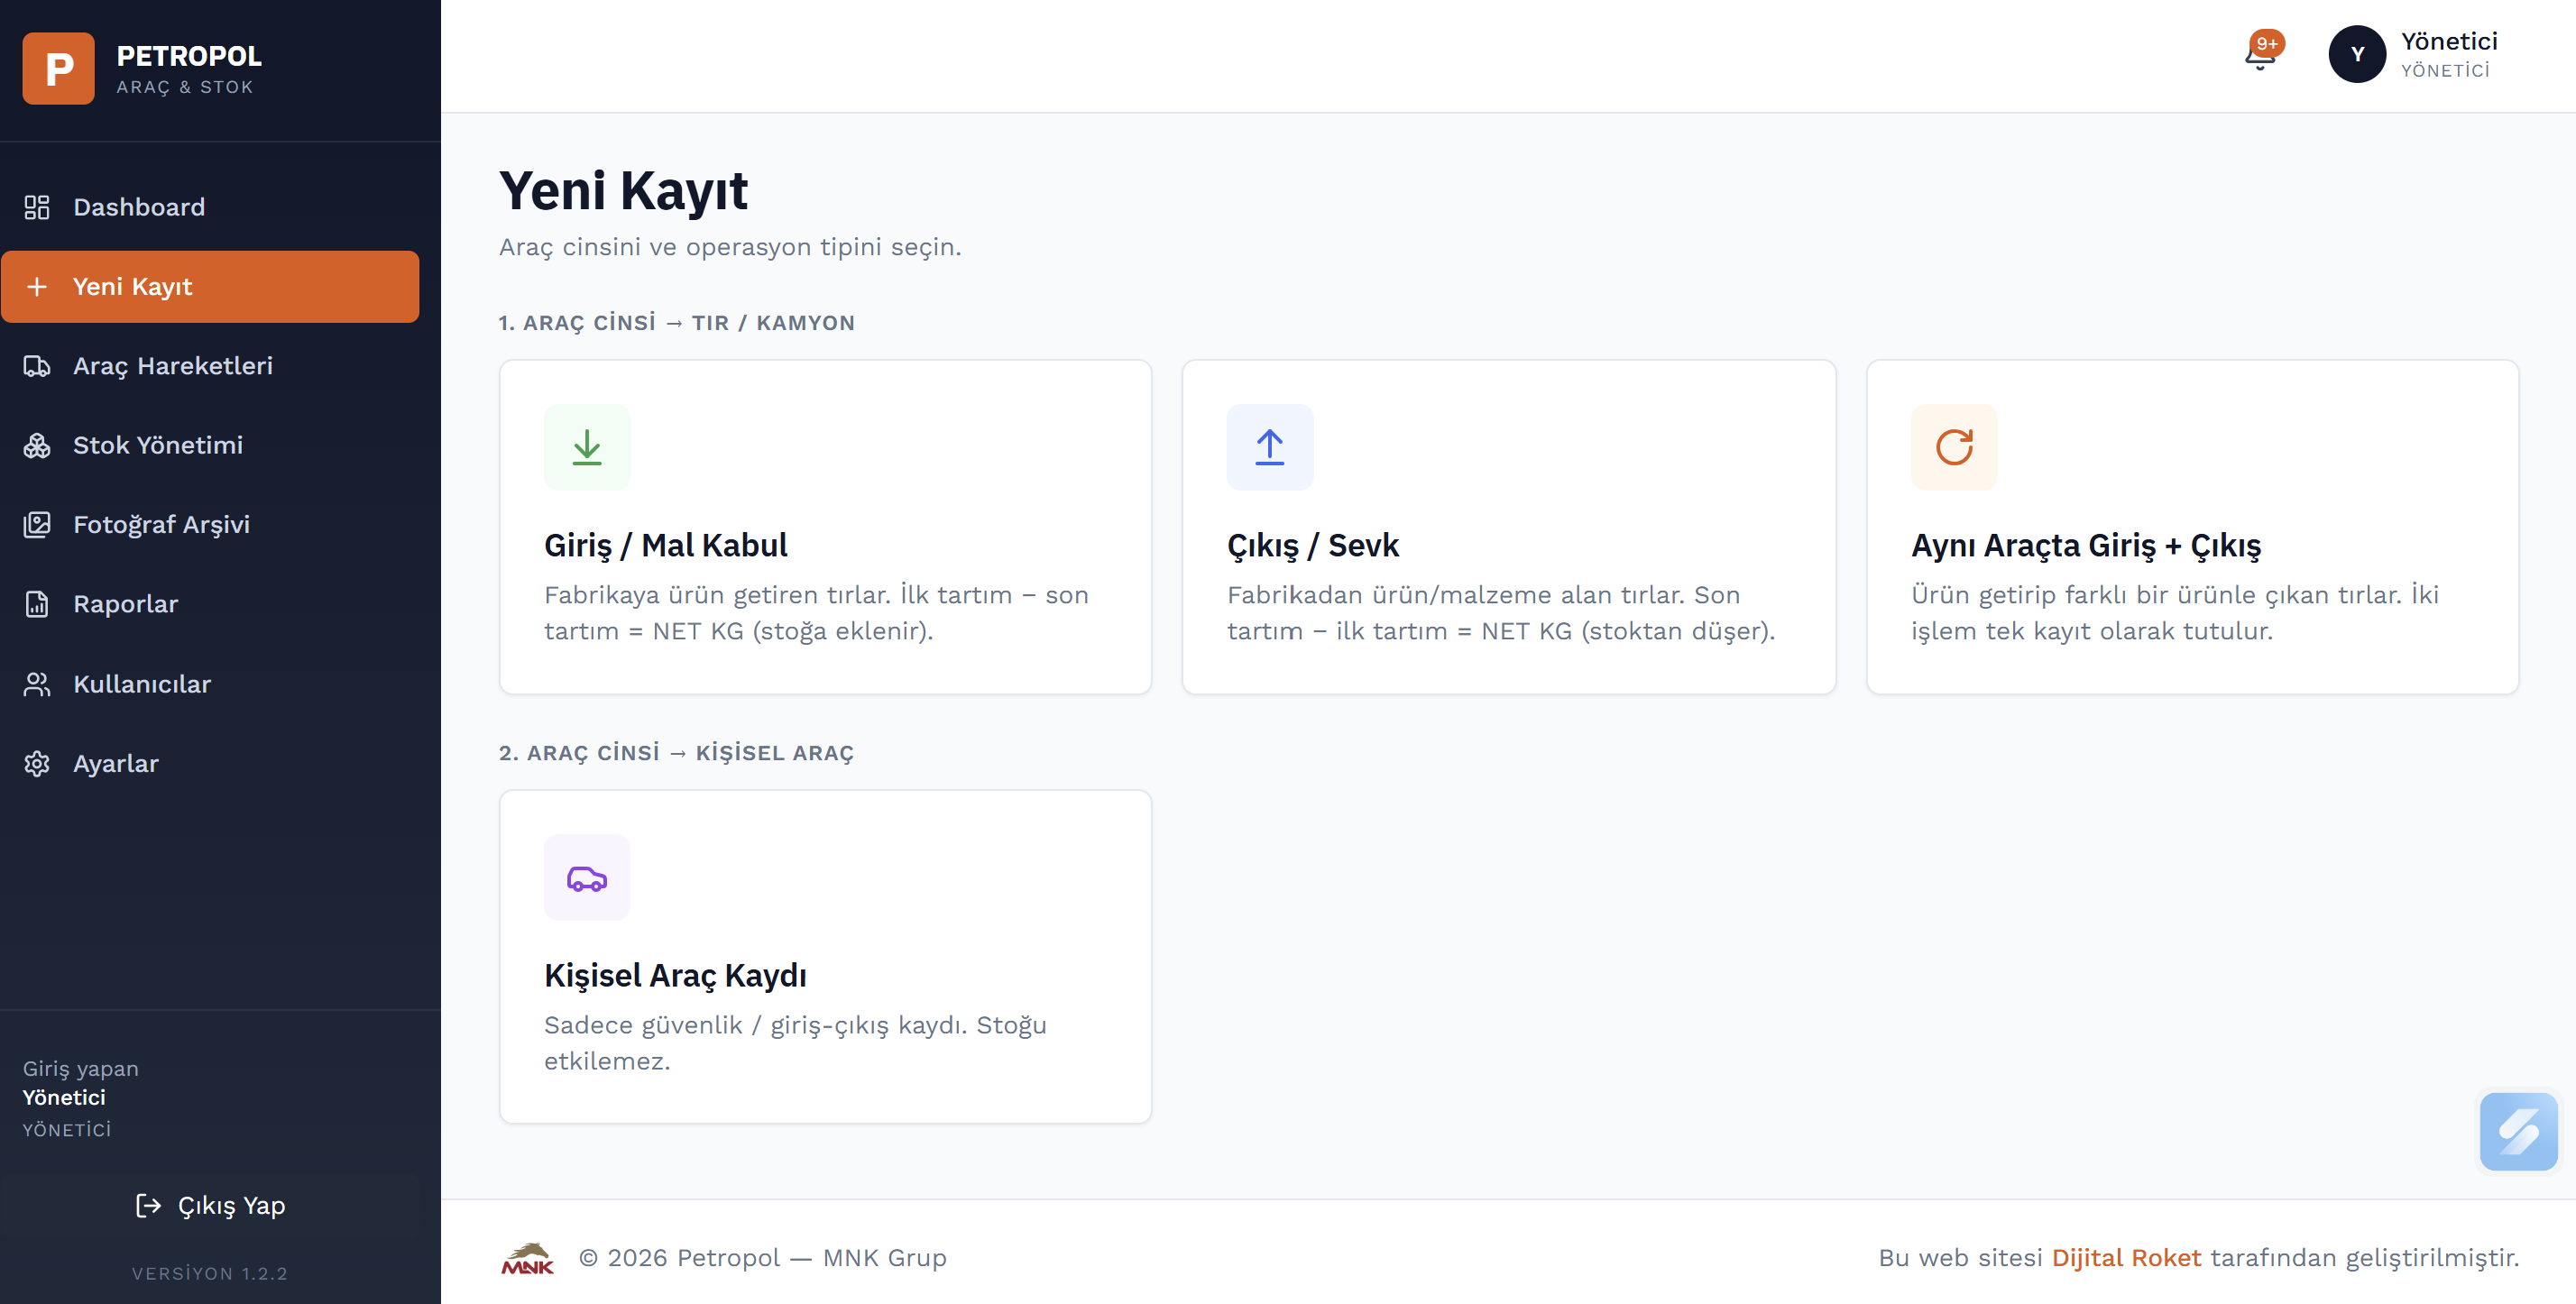Click the user avatar Y circle
This screenshot has height=1304, width=2576.
(x=2357, y=54)
